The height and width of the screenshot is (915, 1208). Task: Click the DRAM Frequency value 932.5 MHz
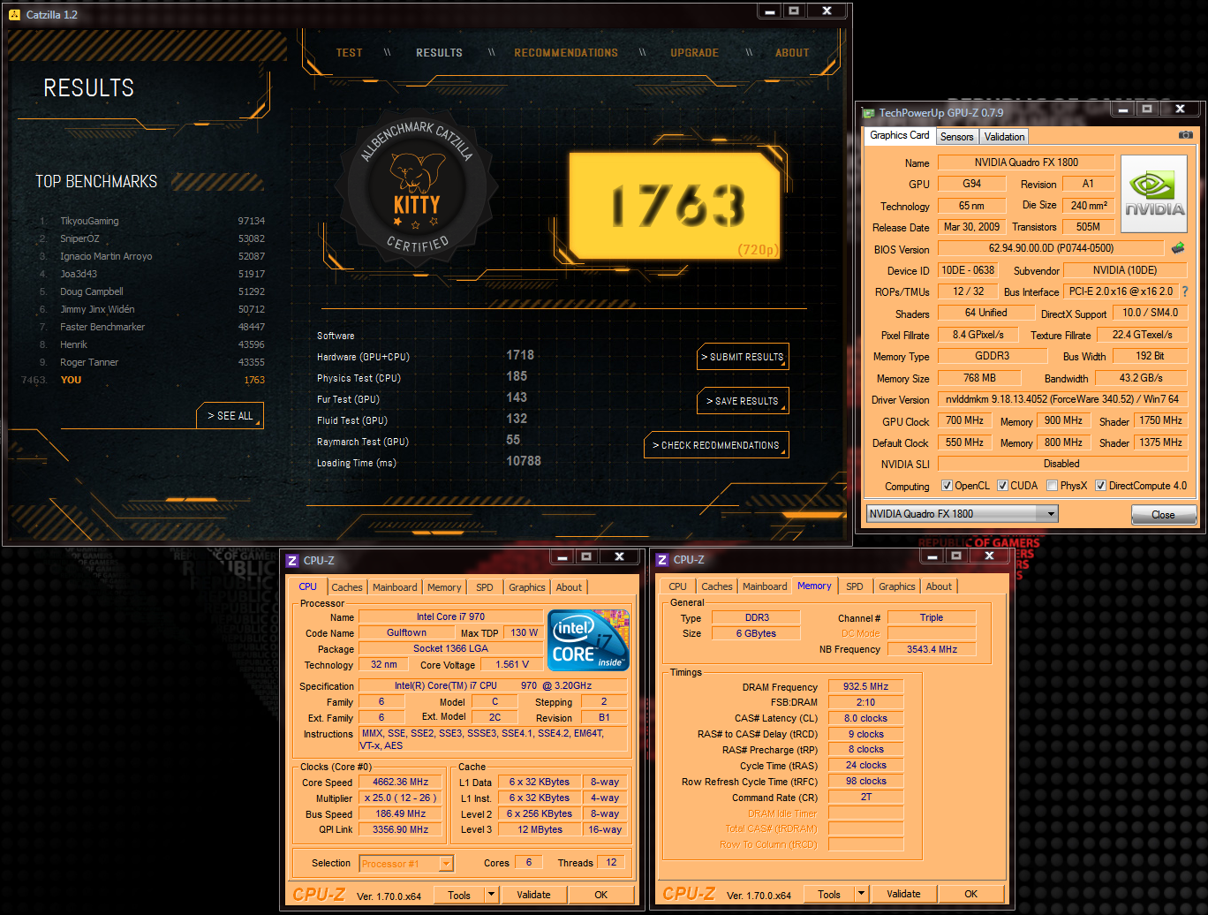[866, 686]
